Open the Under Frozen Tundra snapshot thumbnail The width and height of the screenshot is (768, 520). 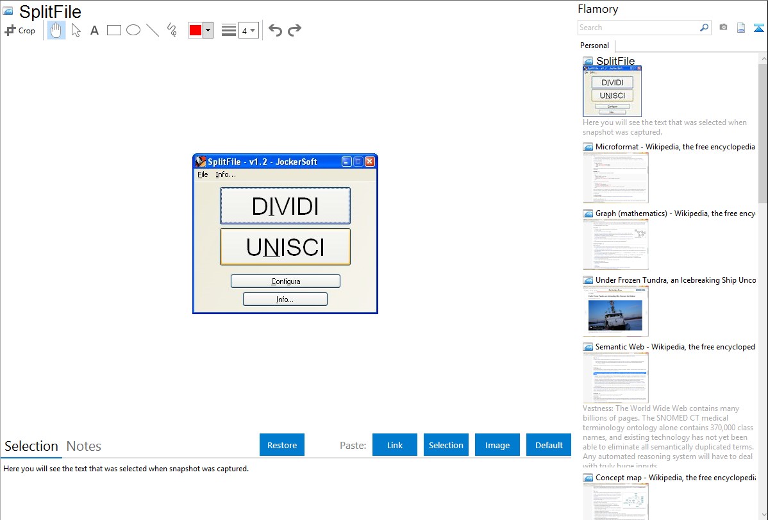615,311
